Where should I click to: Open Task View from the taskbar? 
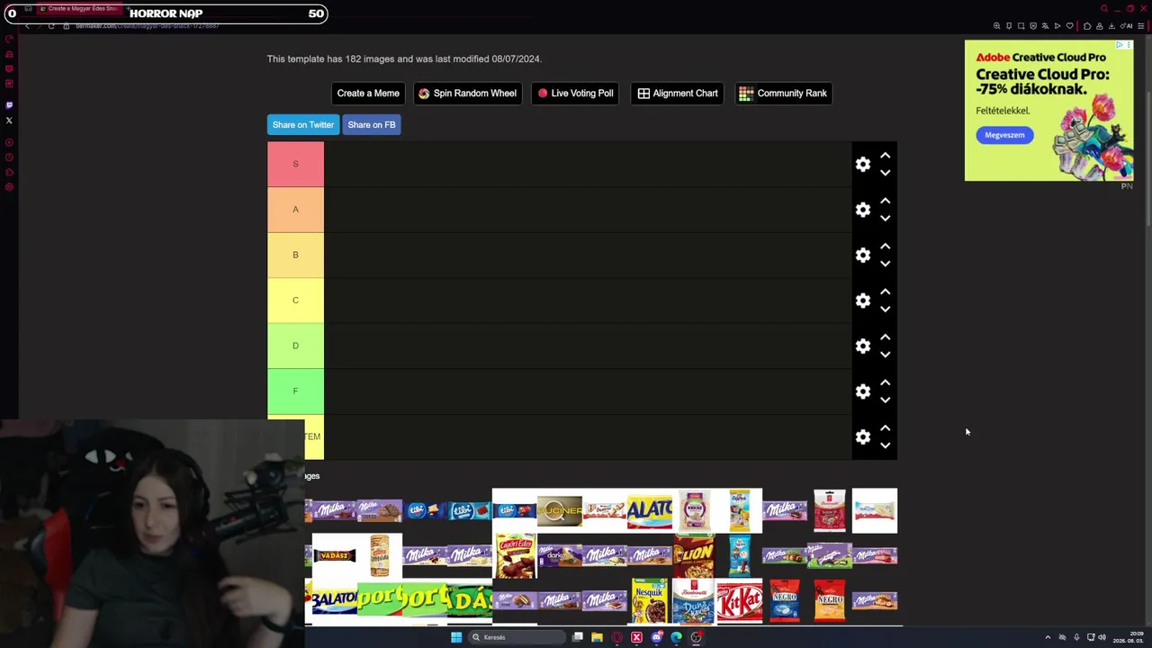578,637
